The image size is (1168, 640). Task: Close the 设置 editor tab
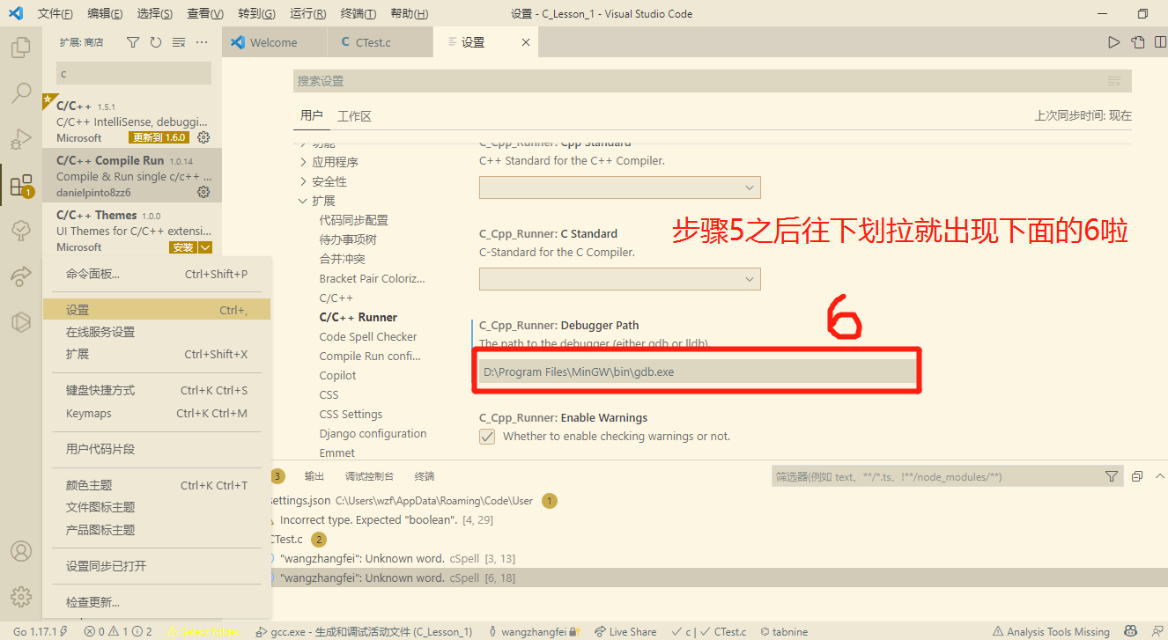(x=526, y=42)
